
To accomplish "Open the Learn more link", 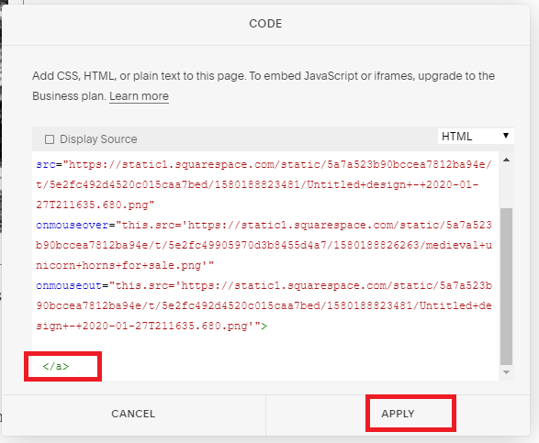I will pos(139,96).
